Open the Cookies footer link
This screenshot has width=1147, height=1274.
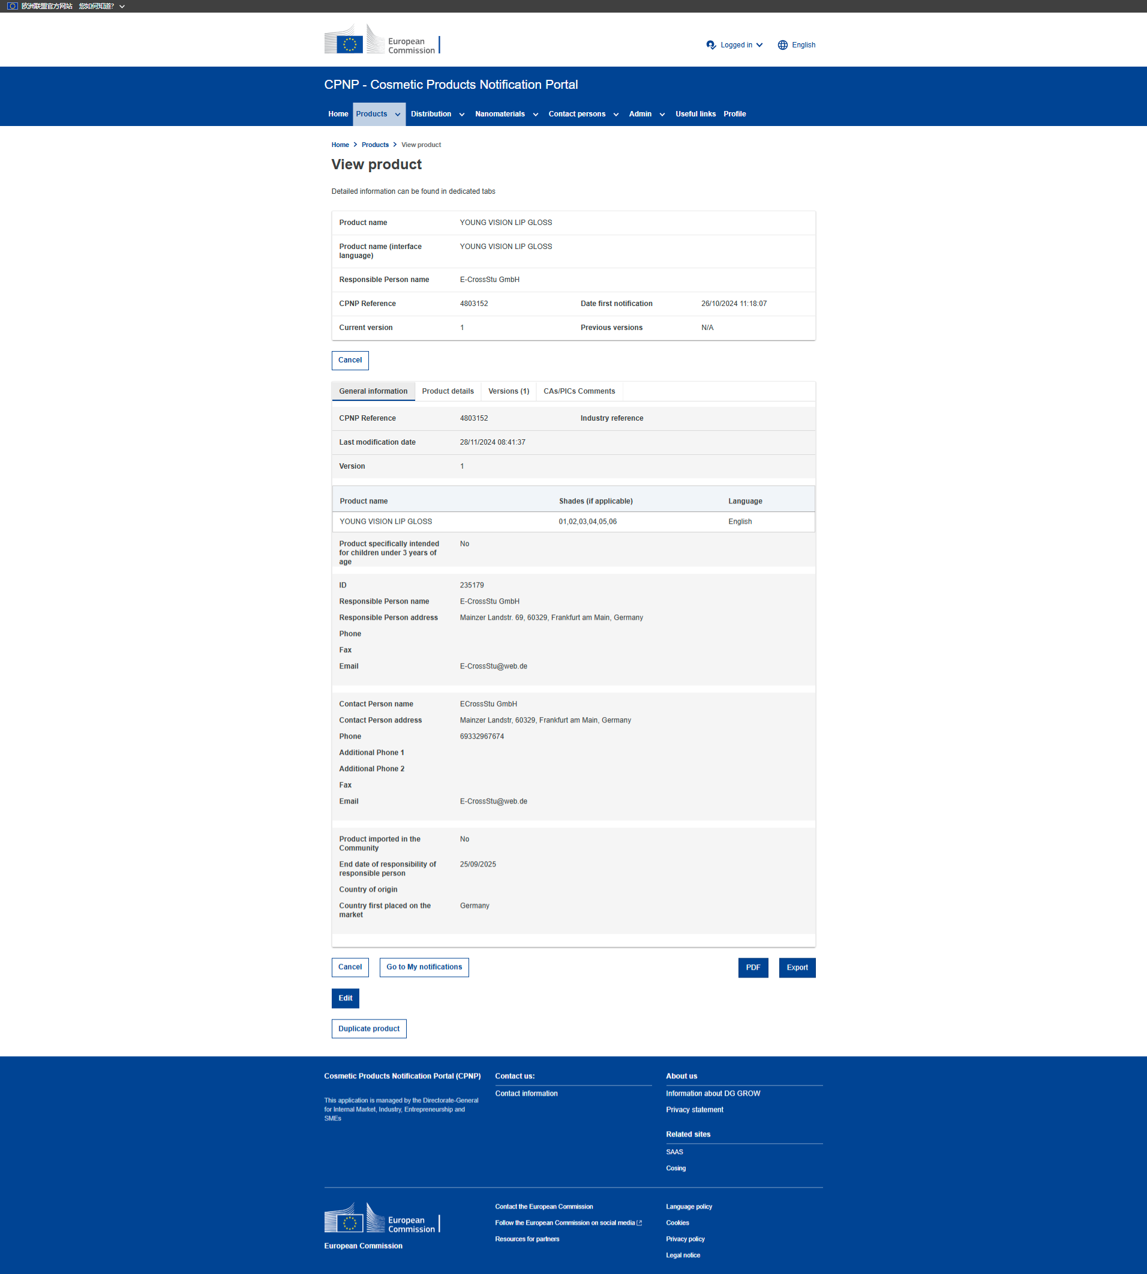click(x=677, y=1223)
